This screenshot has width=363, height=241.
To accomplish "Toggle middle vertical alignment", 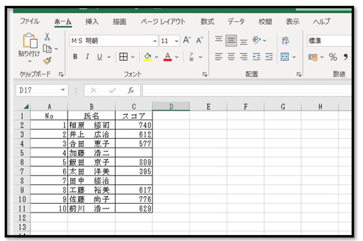I will [231, 41].
